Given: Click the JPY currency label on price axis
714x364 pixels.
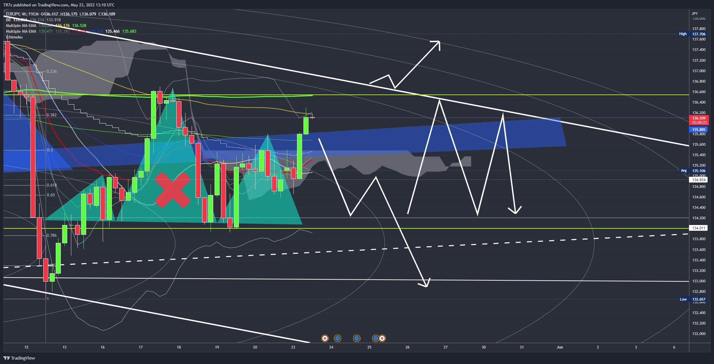Looking at the screenshot, I should [695, 13].
